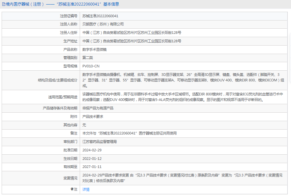Click the 生产地址 row label

pos(70,41)
